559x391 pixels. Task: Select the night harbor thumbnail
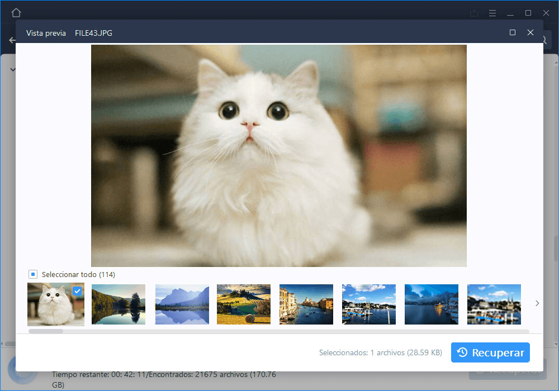(432, 304)
